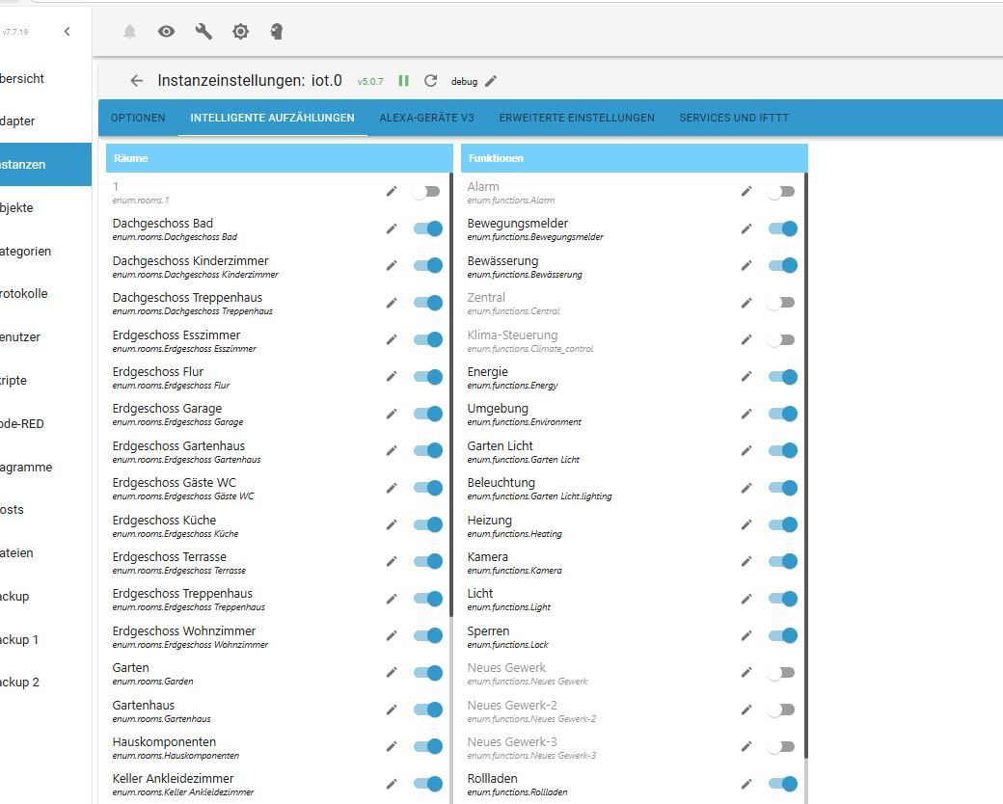Edit the Kamera function
The height and width of the screenshot is (804, 1003).
745,562
